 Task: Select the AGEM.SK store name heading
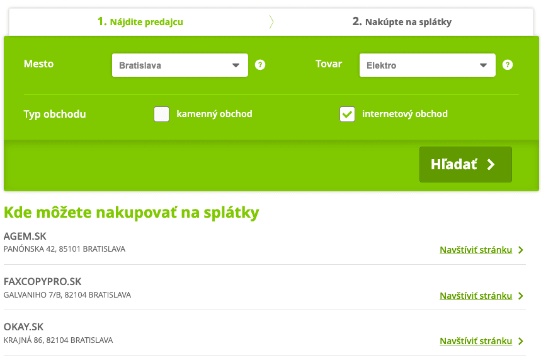click(25, 237)
